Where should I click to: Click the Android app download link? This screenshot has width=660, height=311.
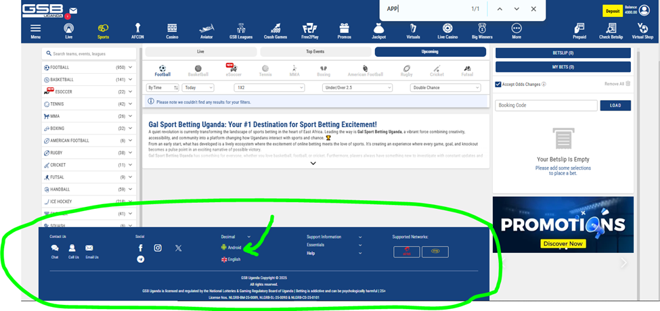tap(234, 247)
